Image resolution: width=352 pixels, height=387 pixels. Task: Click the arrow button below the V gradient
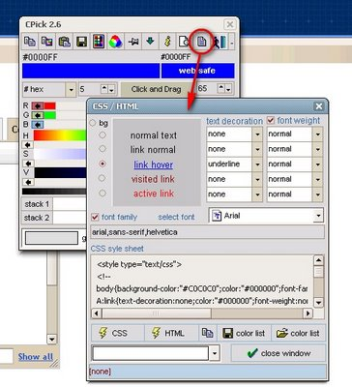coord(28,182)
